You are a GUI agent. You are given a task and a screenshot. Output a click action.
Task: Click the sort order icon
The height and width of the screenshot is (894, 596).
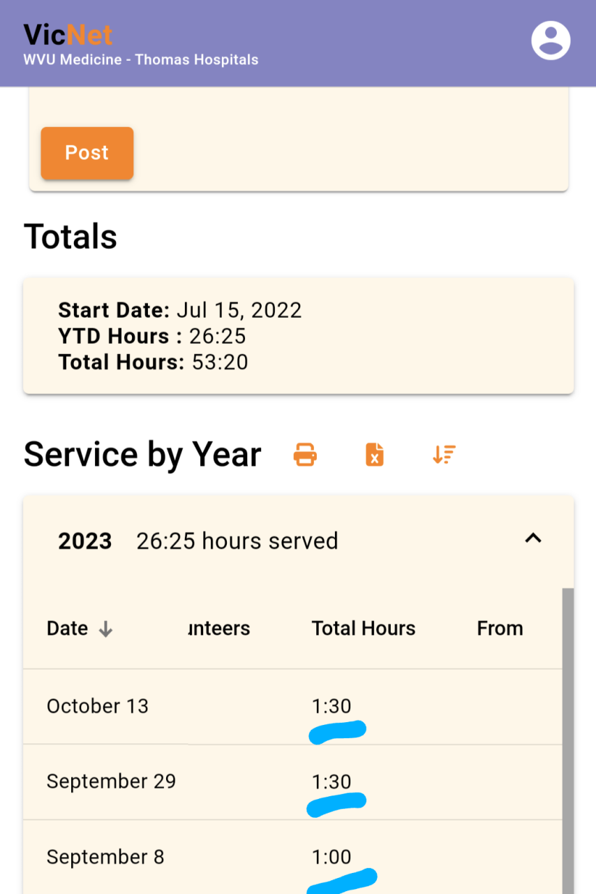tap(444, 455)
